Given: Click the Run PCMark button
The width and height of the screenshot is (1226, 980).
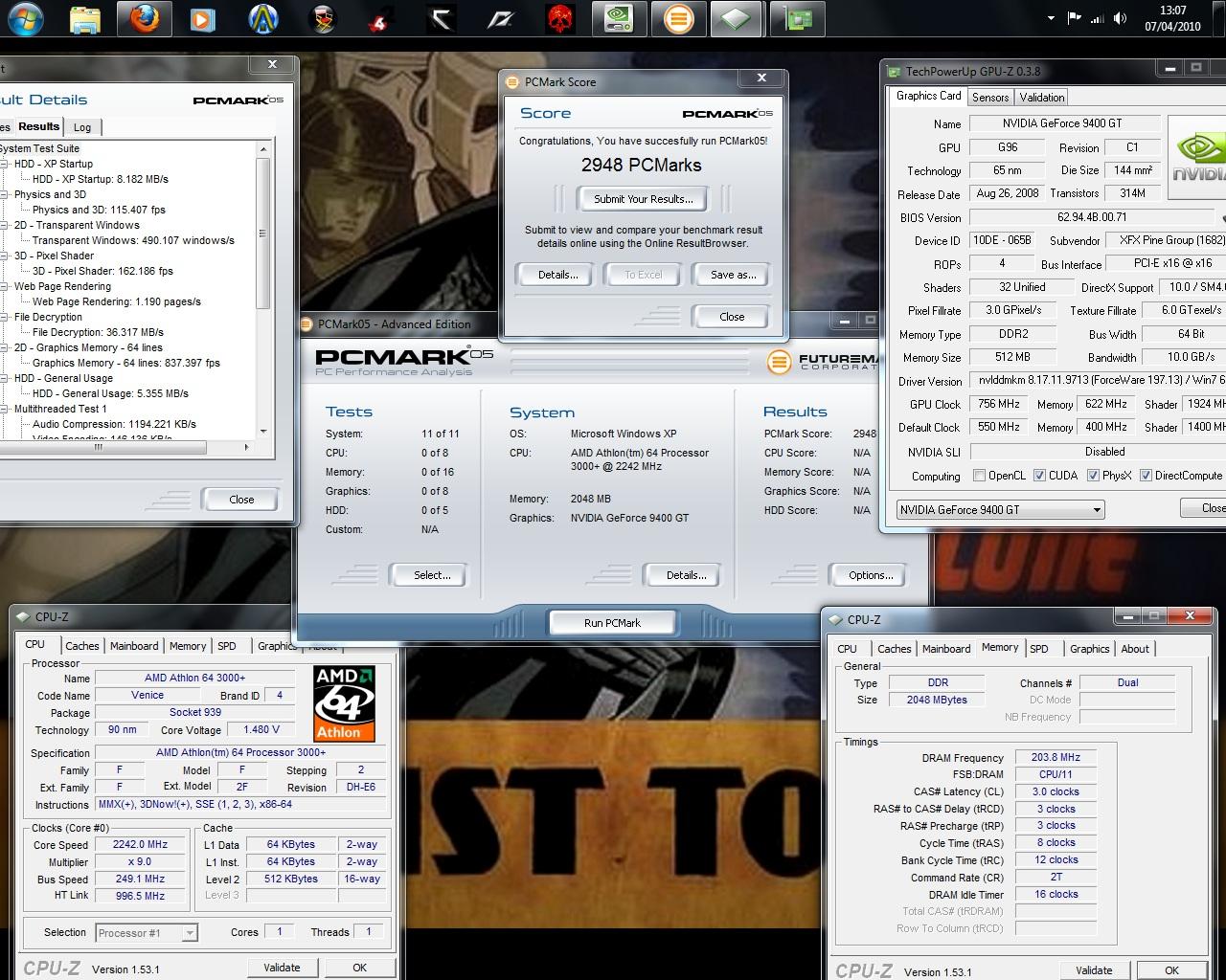Looking at the screenshot, I should (x=612, y=623).
